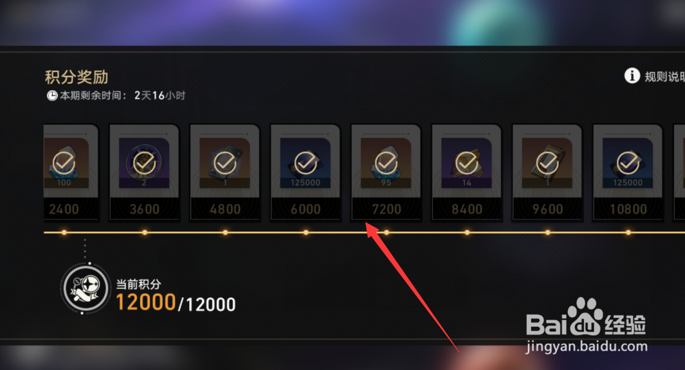Click the 规则说明 rules text link
The height and width of the screenshot is (370, 685).
(664, 77)
